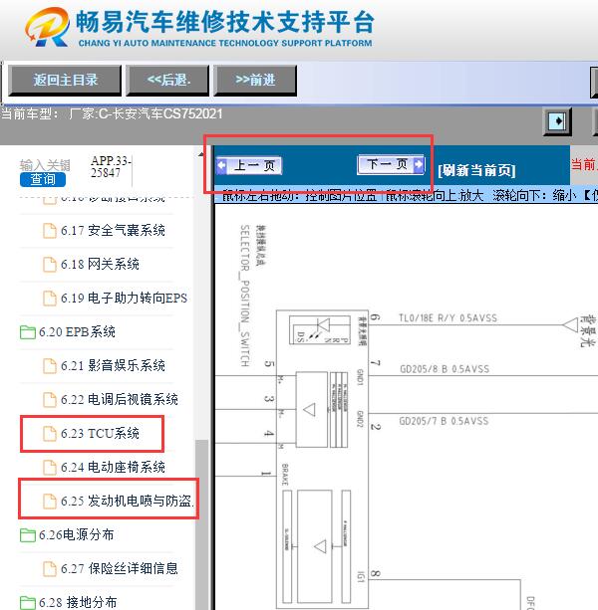
Task: Open 6.21 影音娱乐系统 entry
Action: point(113,365)
